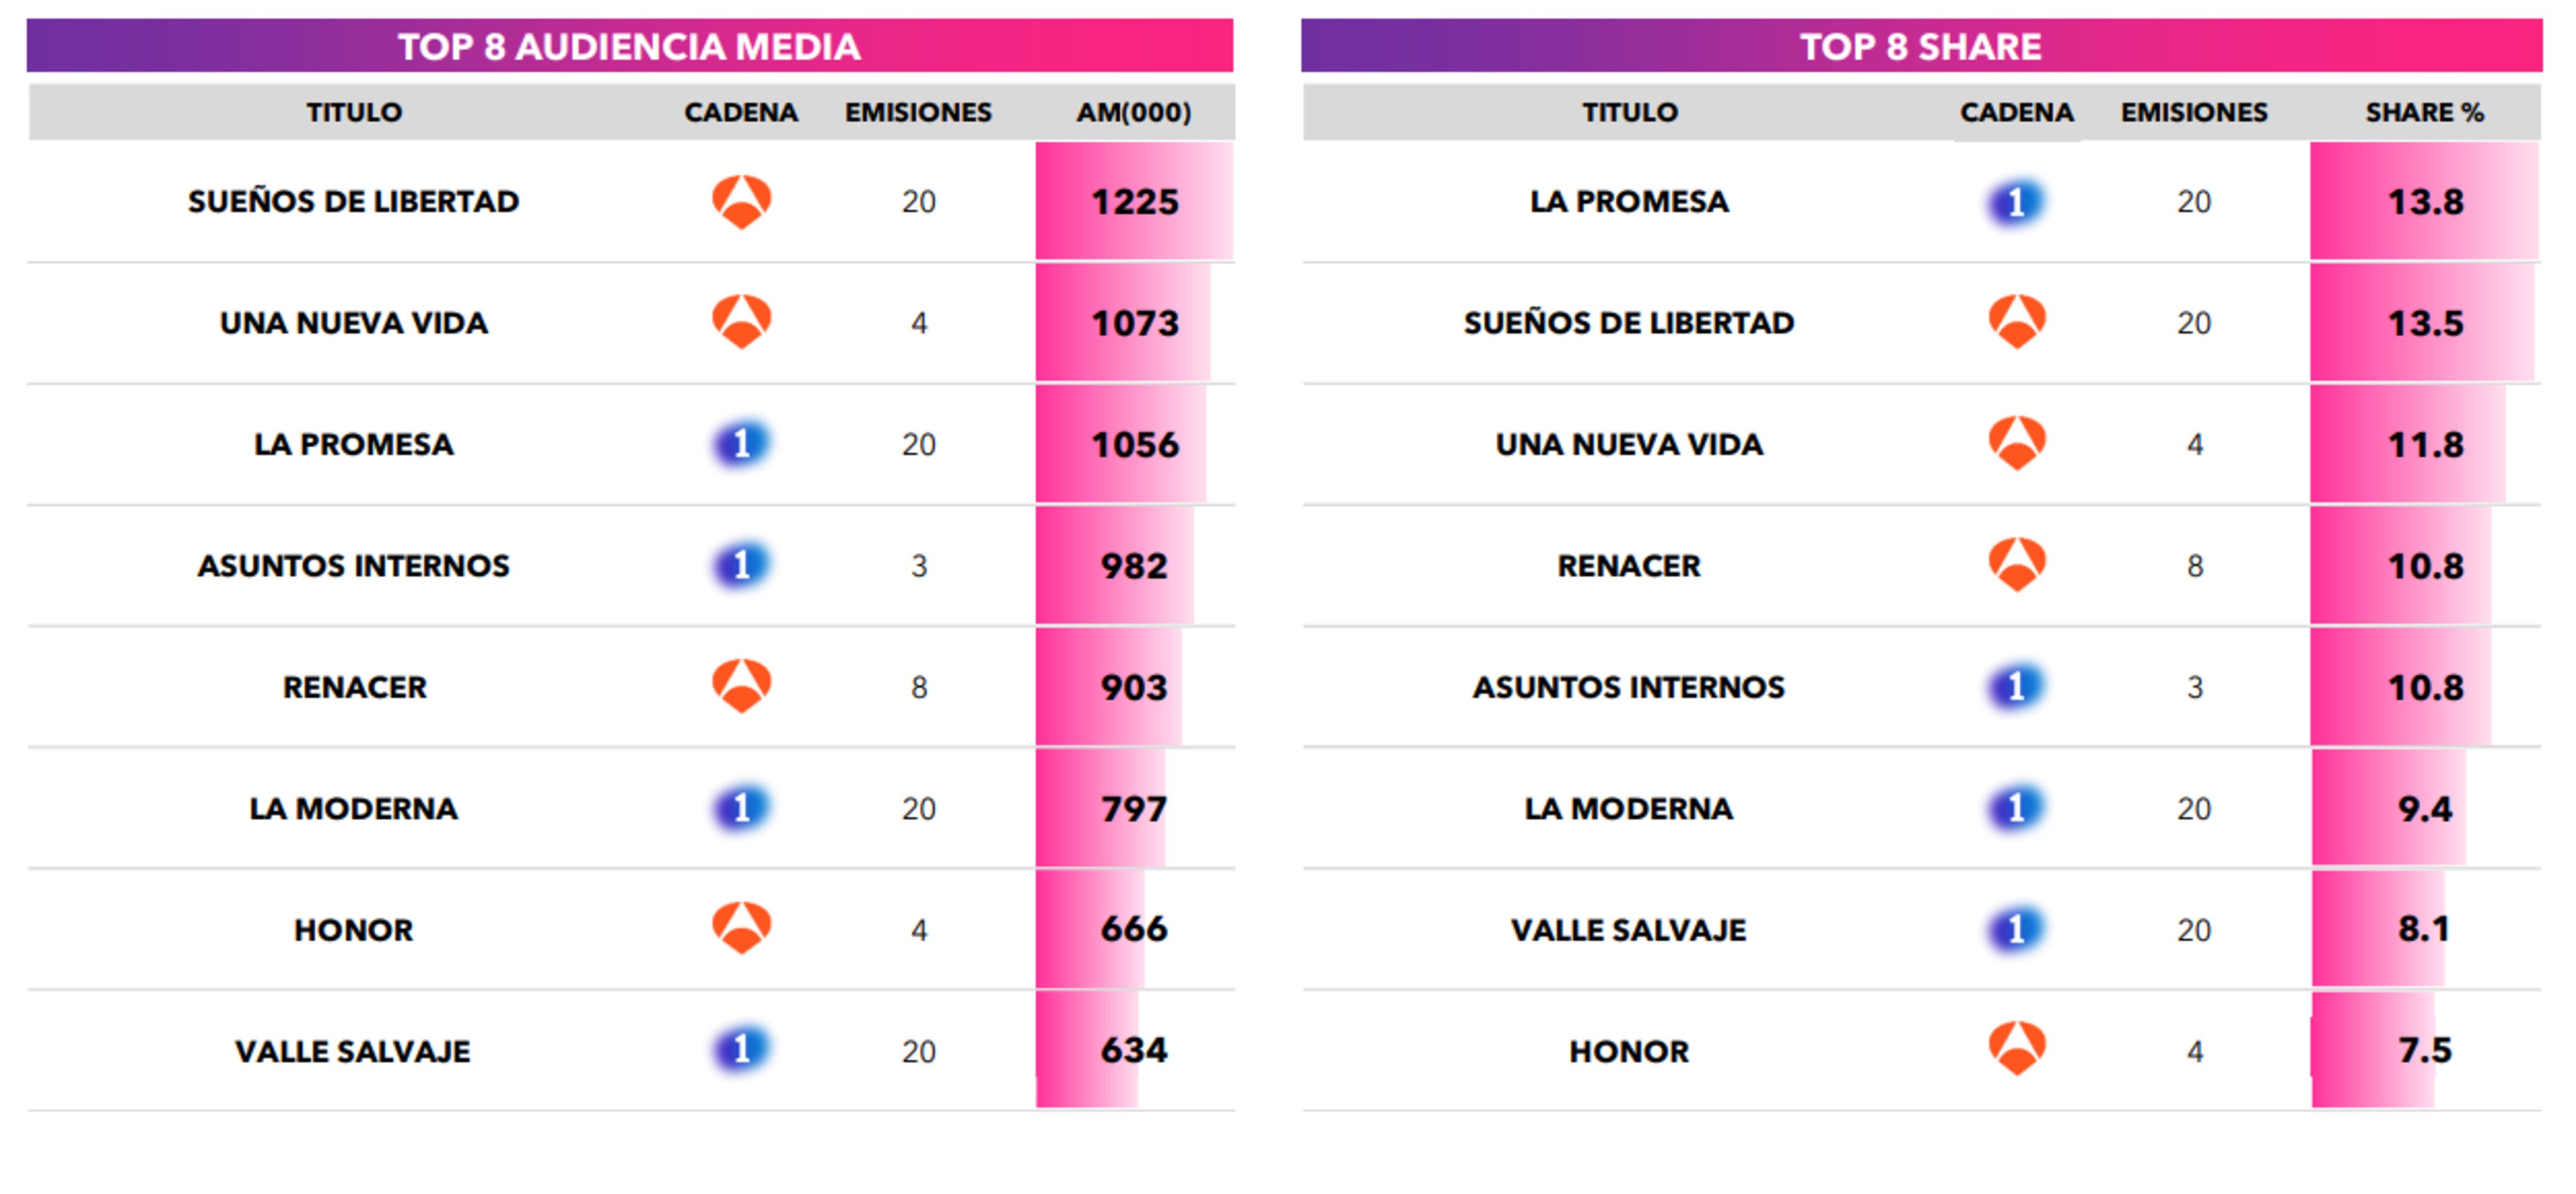Click Antena 3 logo beside 7.5 share value
The image size is (2576, 1194).
(2016, 1049)
